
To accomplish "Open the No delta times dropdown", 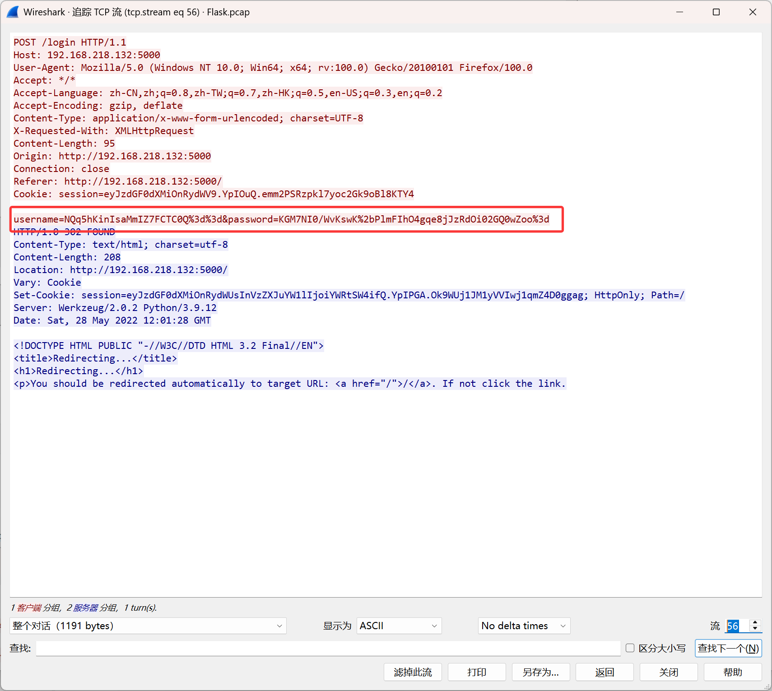I will [524, 626].
